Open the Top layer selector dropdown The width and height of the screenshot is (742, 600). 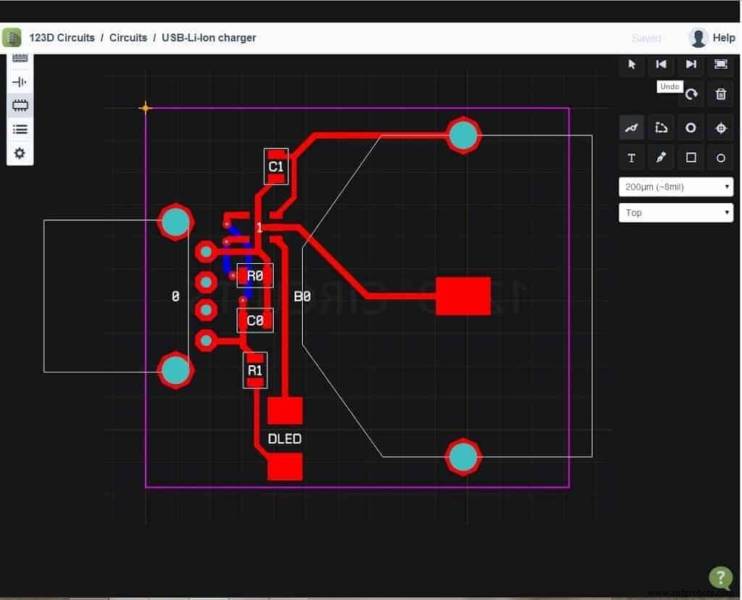[675, 212]
